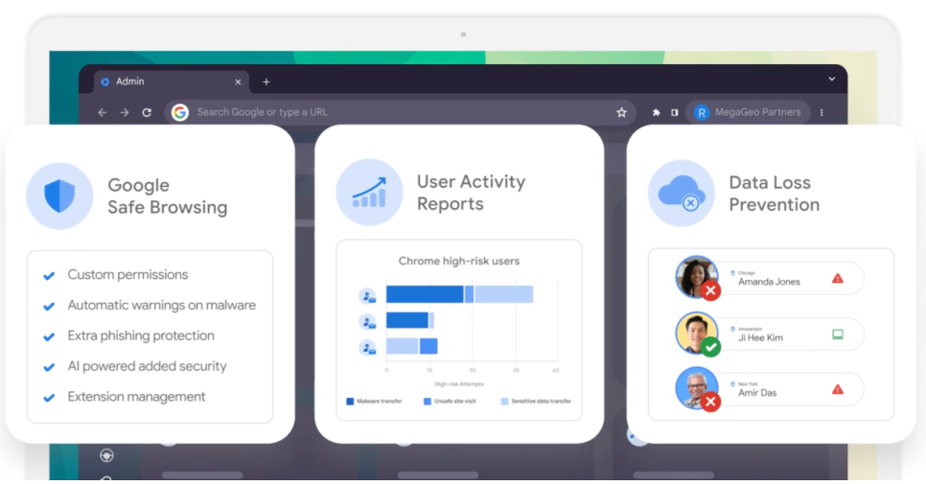Click the Safe Browsing shield icon

(59, 196)
